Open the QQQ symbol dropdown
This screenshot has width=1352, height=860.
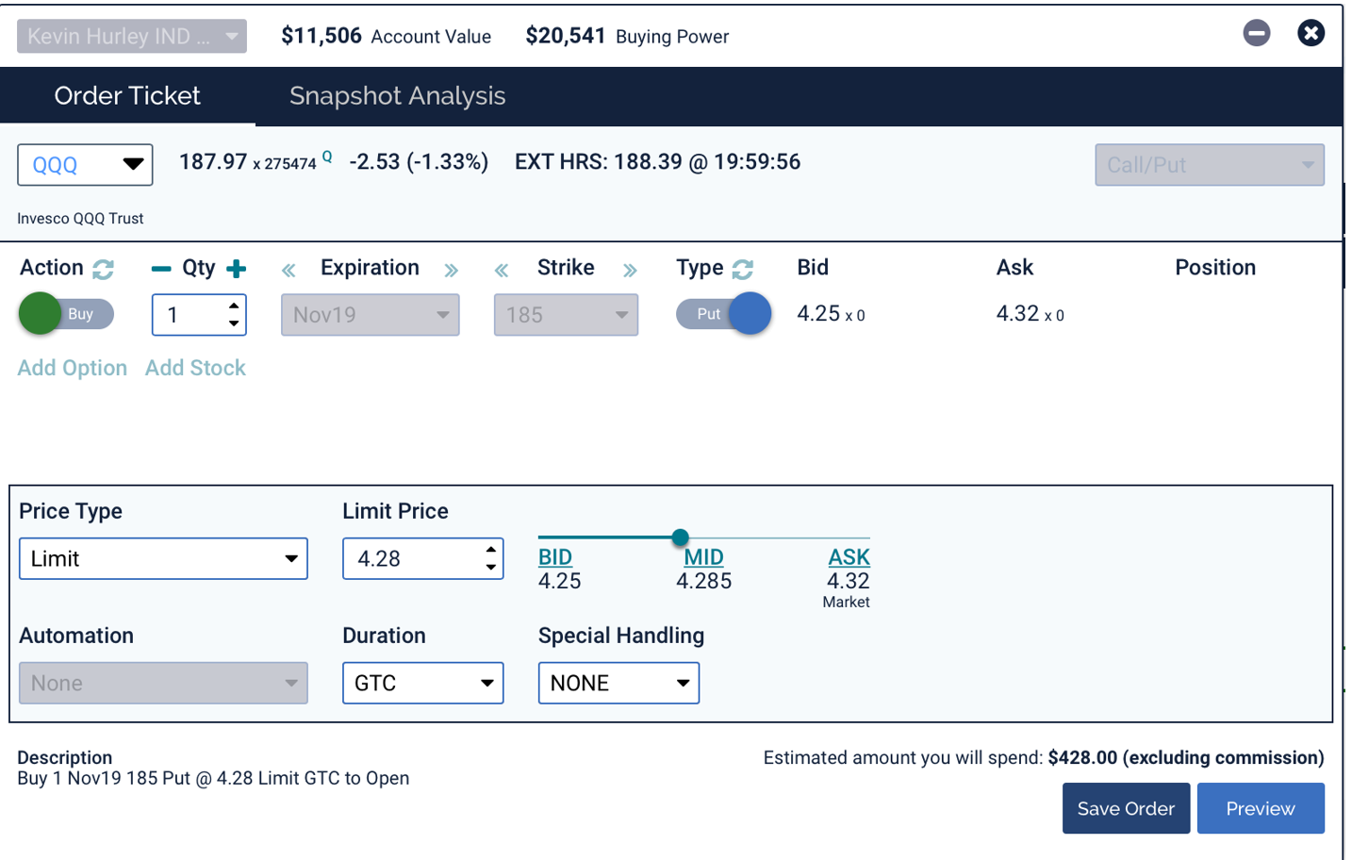tap(85, 165)
